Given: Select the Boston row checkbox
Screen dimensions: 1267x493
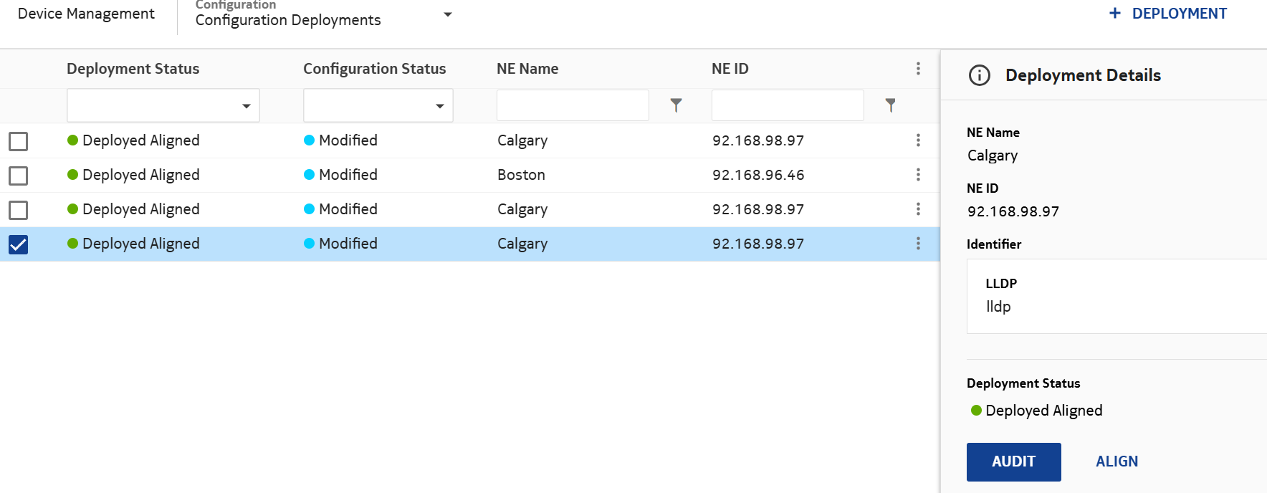Looking at the screenshot, I should [19, 176].
